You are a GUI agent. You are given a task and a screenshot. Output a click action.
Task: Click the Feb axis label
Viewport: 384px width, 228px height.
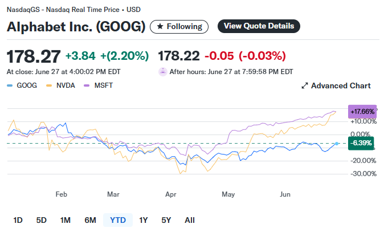(x=61, y=194)
